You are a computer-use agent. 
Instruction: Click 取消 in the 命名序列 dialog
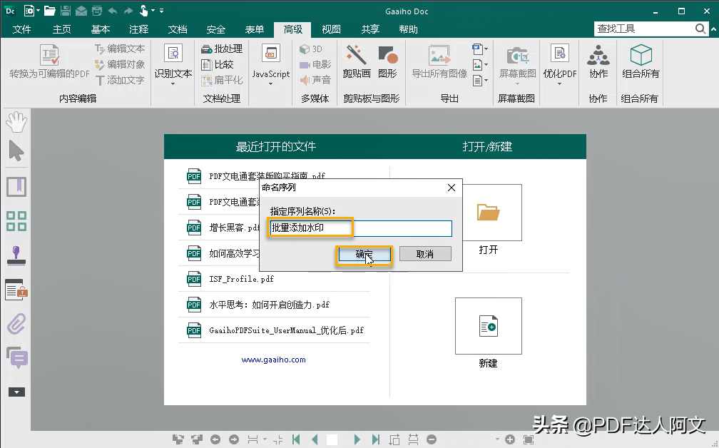tap(425, 254)
